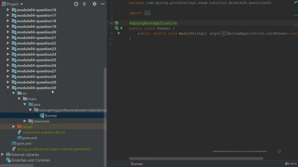Collapse the main folder

coord(19,99)
